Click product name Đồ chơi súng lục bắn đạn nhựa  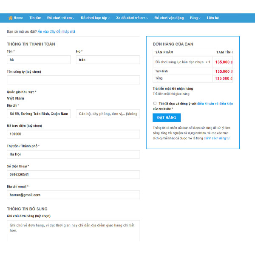pyautogui.click(x=179, y=62)
